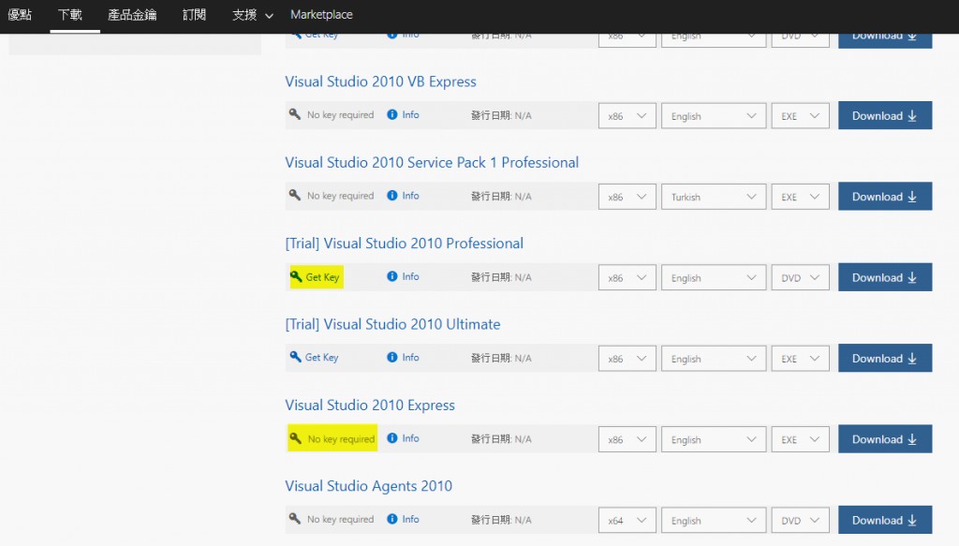Open x86 dropdown for Trial VS 2010 Ultimate

click(627, 359)
